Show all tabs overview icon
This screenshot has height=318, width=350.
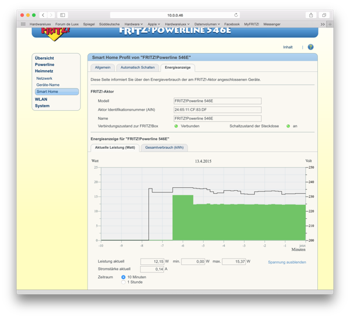(324, 15)
